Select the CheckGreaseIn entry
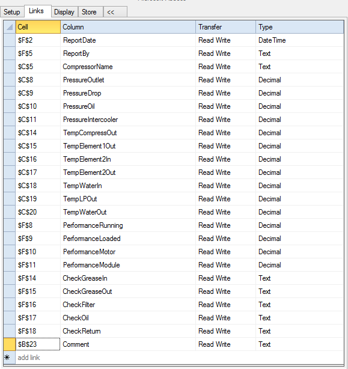Image resolution: width=348 pixels, height=369 pixels. [128, 278]
